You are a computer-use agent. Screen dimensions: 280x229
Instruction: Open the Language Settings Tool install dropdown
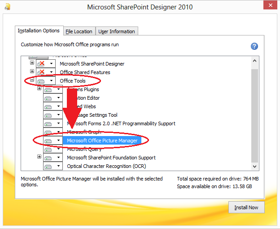point(58,115)
